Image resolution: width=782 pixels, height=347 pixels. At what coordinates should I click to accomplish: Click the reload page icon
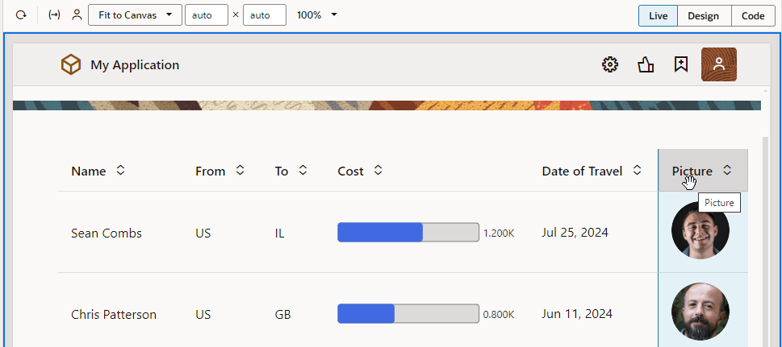pyautogui.click(x=21, y=15)
